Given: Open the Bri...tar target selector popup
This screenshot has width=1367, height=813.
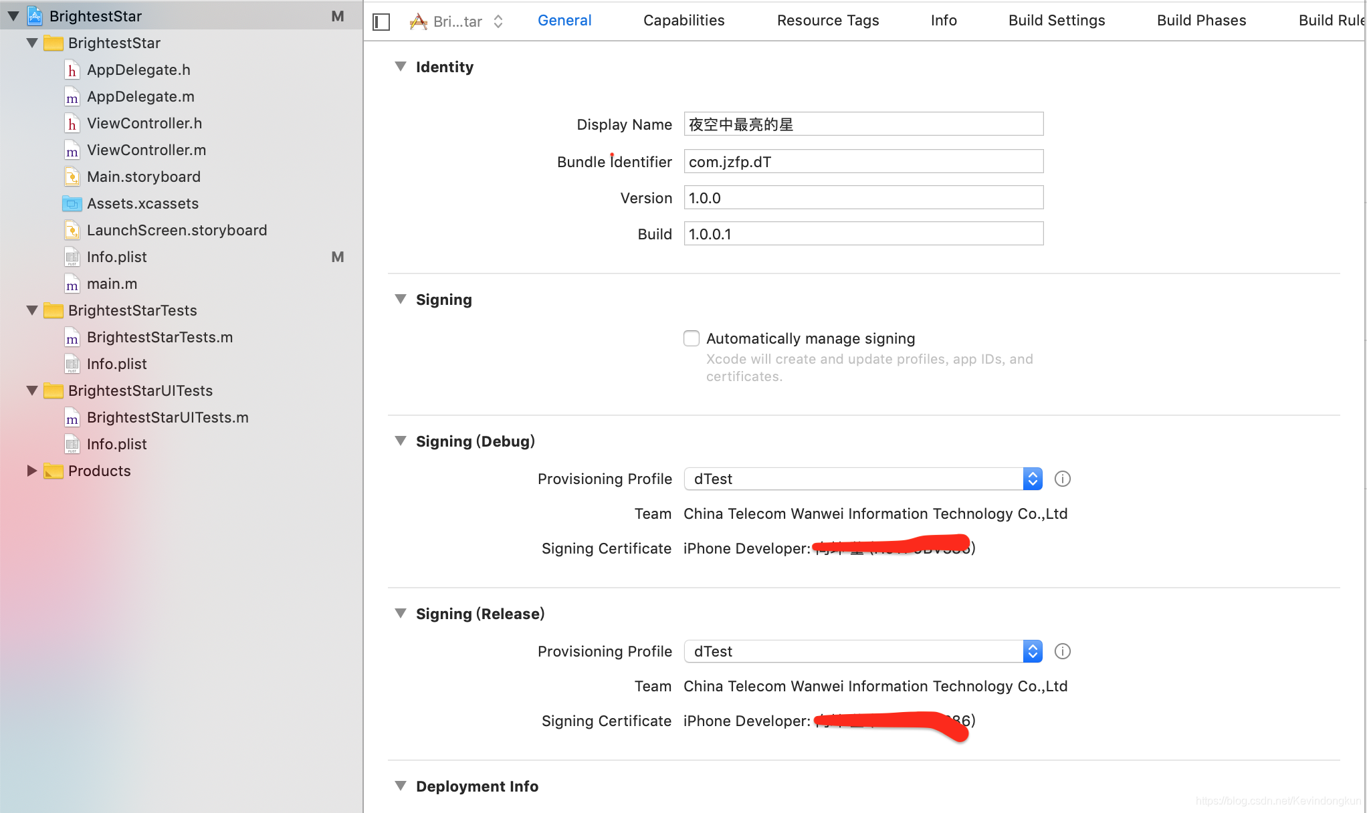Looking at the screenshot, I should click(457, 21).
